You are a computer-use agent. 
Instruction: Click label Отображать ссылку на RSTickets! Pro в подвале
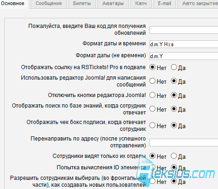coord(83,67)
